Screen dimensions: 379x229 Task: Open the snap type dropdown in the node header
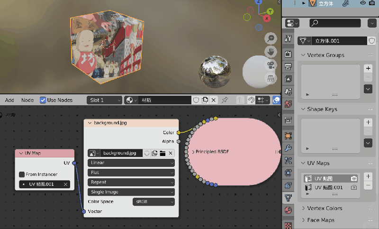click(x=263, y=100)
